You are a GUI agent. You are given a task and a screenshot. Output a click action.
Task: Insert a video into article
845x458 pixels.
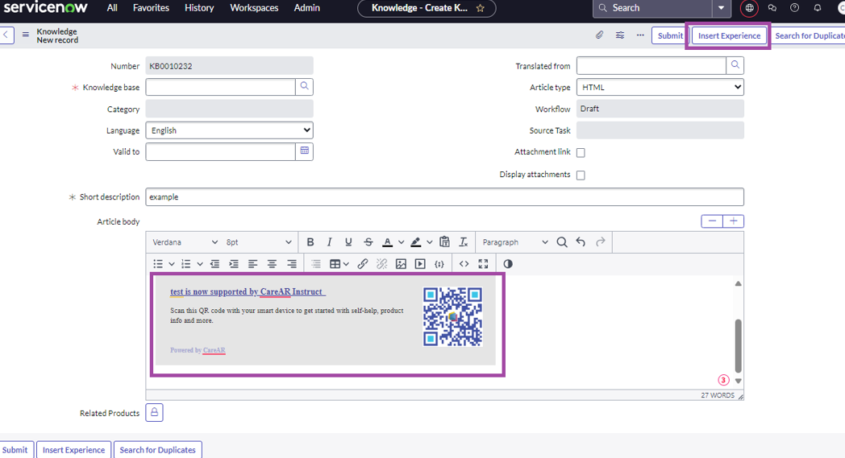(x=420, y=264)
